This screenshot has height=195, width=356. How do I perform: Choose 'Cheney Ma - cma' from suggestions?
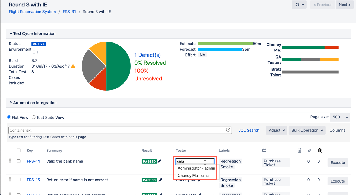193,176
